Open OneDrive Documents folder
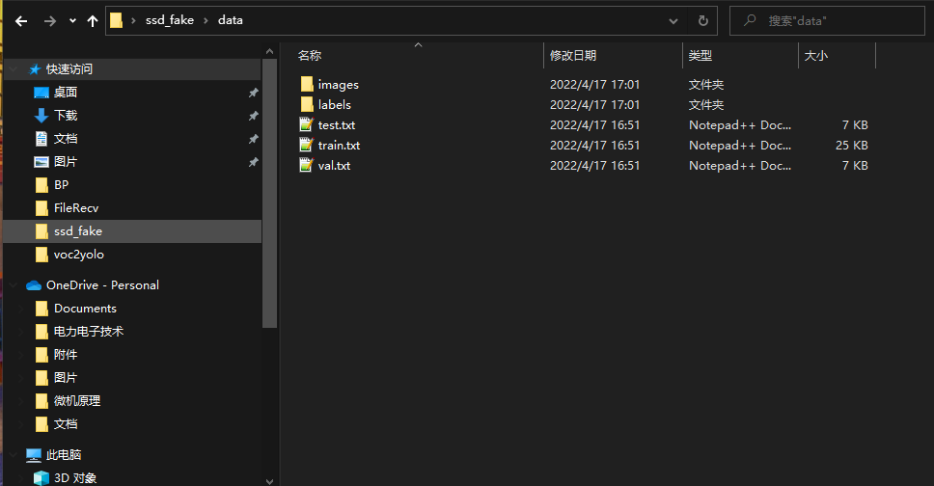This screenshot has width=934, height=486. click(85, 309)
